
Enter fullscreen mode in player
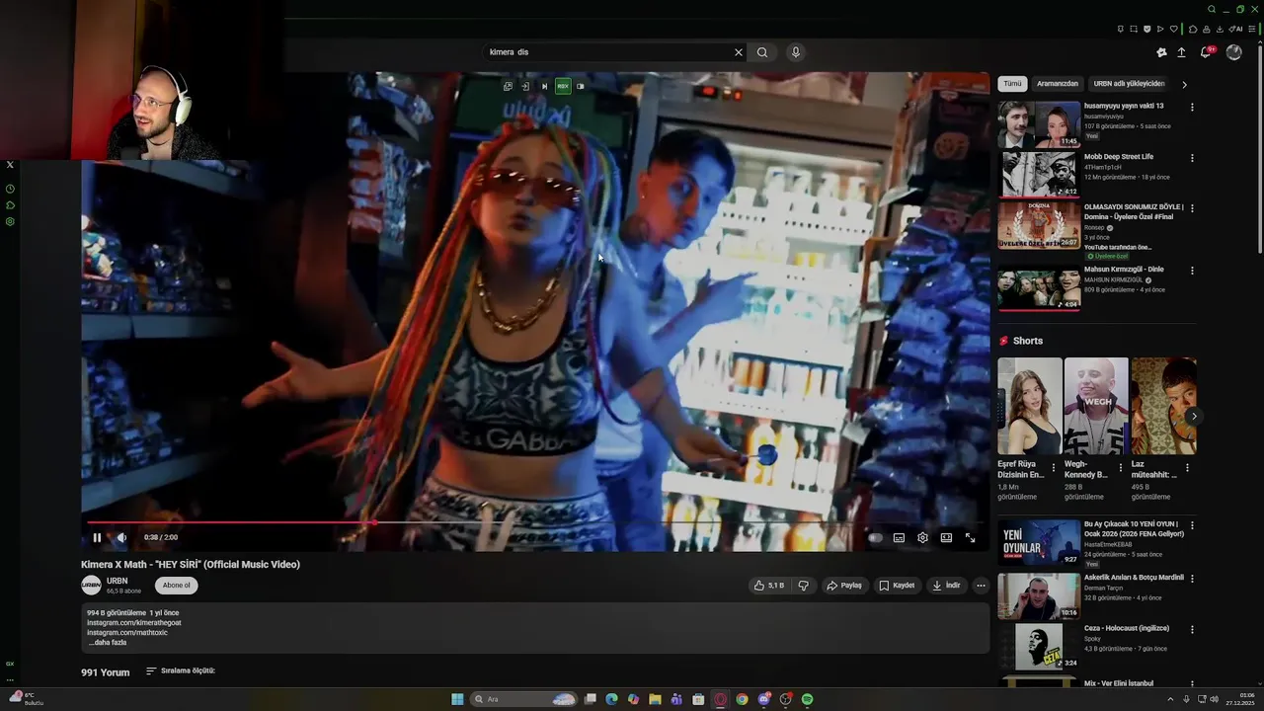(x=970, y=538)
